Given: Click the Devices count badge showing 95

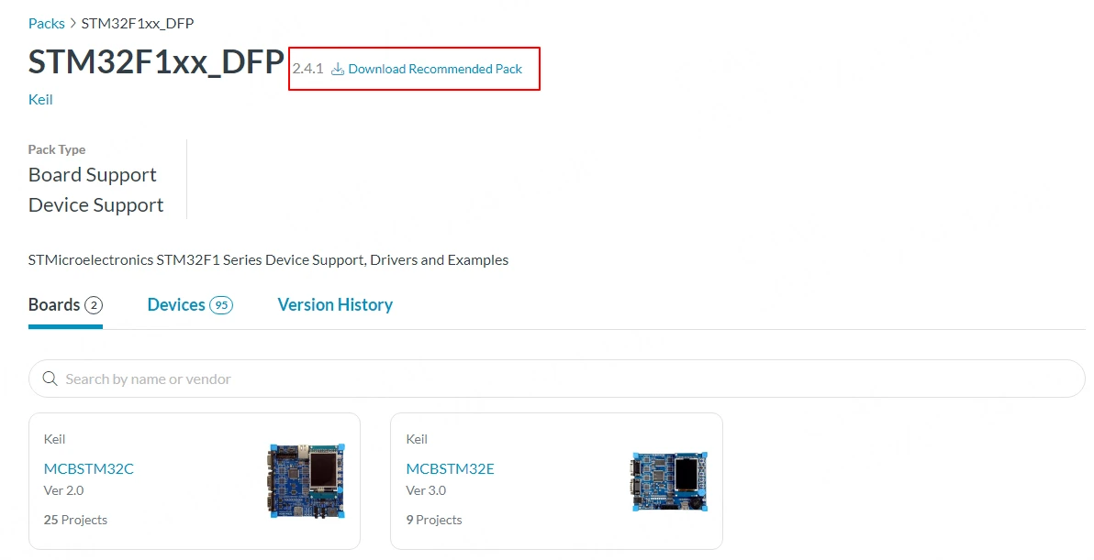Looking at the screenshot, I should coord(220,305).
